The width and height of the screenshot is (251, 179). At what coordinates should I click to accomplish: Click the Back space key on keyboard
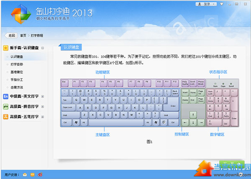(175, 92)
